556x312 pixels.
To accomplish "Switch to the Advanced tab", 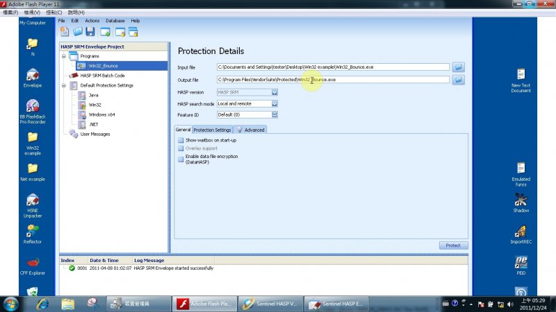I will click(251, 130).
